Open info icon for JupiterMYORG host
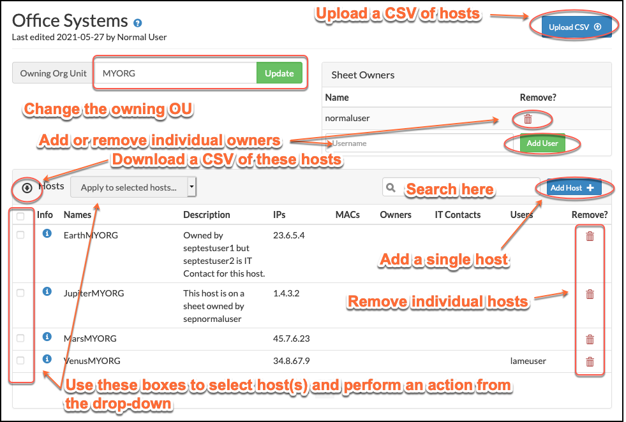This screenshot has width=626, height=422. (47, 291)
